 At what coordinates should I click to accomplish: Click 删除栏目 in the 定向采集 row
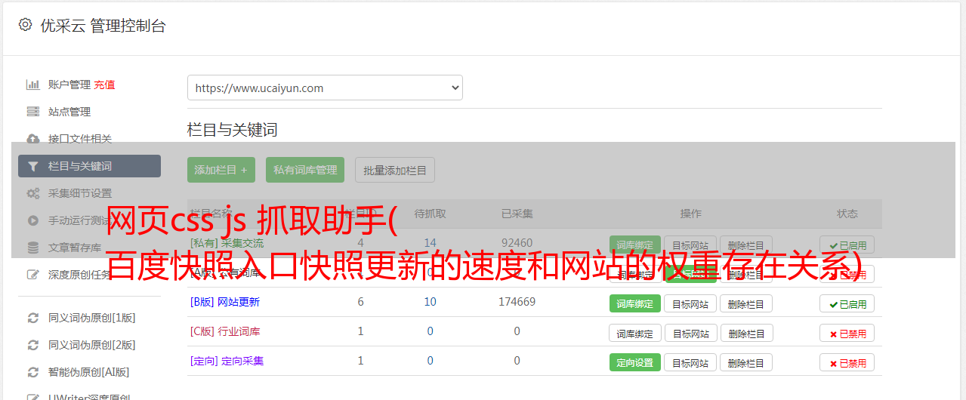click(746, 362)
